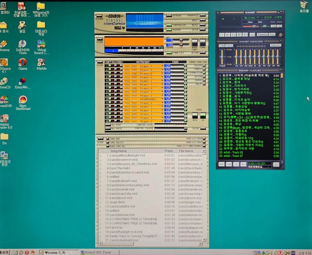
Task: Toggle the Sound Canvas loop repeat icon
Action: click(161, 48)
